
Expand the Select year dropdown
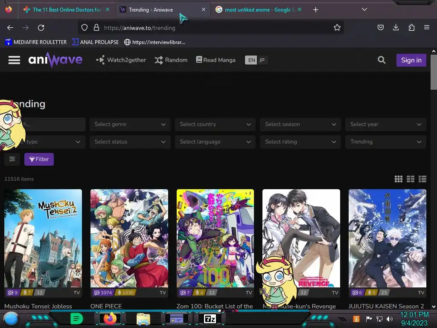pyautogui.click(x=386, y=124)
